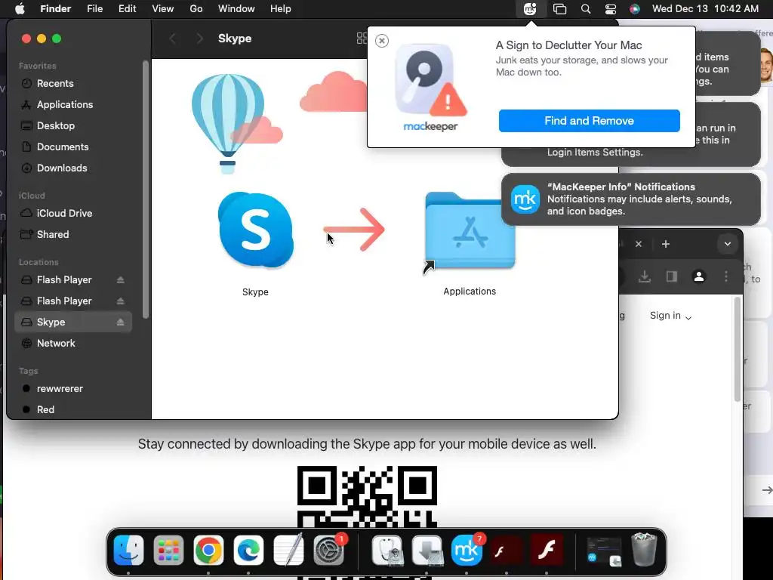This screenshot has width=773, height=580.
Task: Open the Edit menu
Action: pos(127,9)
